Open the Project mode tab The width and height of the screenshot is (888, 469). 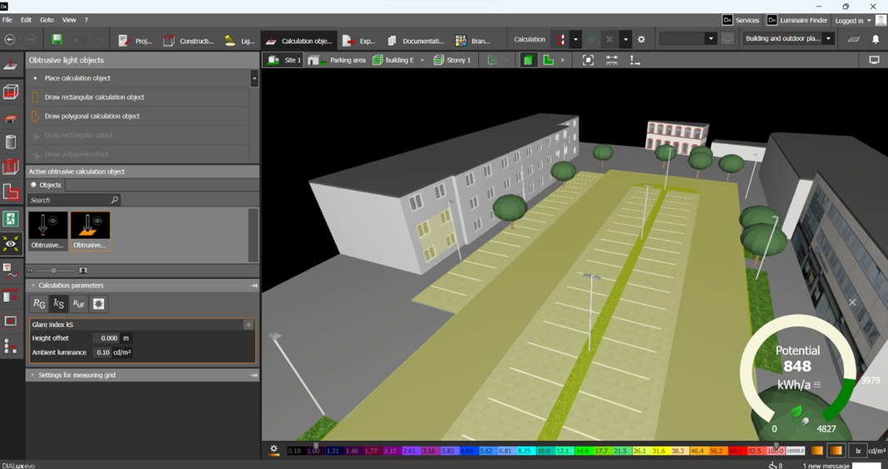[135, 41]
